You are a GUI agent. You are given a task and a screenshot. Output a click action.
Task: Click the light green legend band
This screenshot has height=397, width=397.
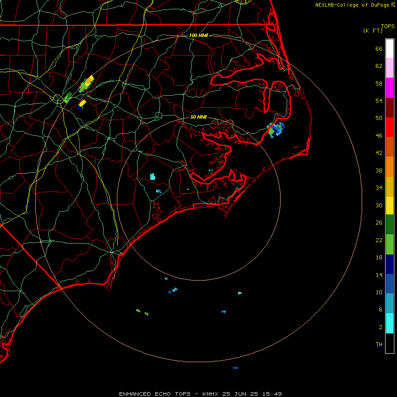(x=390, y=244)
